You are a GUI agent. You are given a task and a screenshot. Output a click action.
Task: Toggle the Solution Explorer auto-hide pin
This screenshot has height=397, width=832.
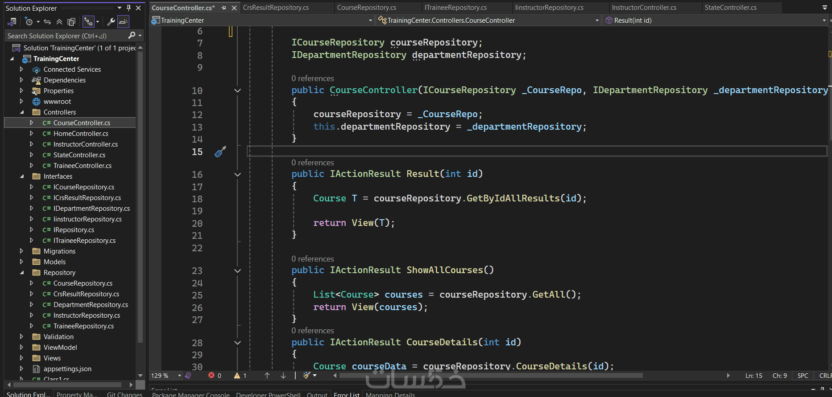128,8
